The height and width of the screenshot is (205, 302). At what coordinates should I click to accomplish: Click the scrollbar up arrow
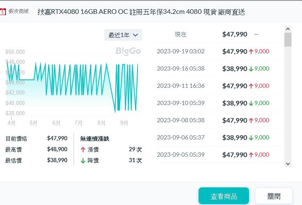point(288,29)
